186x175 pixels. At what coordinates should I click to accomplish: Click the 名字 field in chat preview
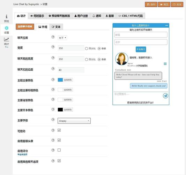pyautogui.click(x=141, y=42)
